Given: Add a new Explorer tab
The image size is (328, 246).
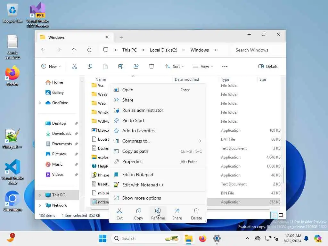Looking at the screenshot, I should coord(121,37).
